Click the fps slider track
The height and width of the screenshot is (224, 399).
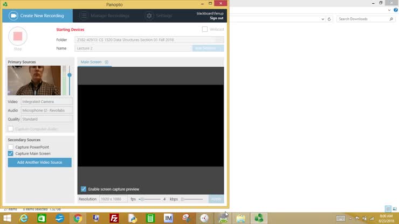pyautogui.click(x=150, y=199)
